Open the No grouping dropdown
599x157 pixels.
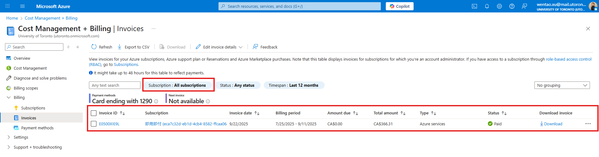562,85
